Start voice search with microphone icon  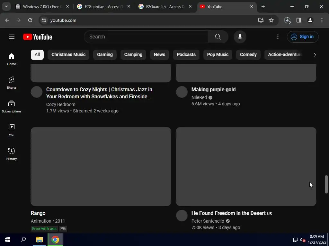tap(240, 37)
